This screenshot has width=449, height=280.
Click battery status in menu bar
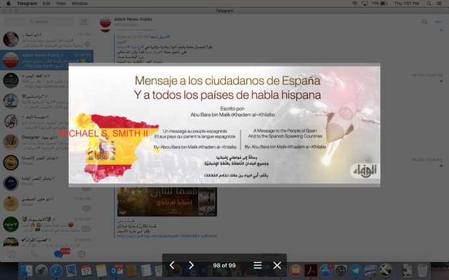(380, 3)
